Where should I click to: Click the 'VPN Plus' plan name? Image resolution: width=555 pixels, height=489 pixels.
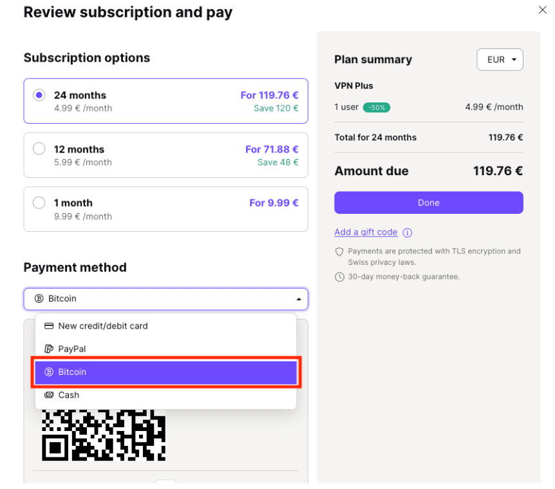tap(353, 86)
